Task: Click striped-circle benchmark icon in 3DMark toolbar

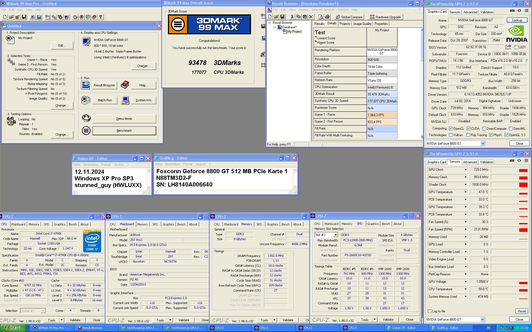Action: coord(81,17)
